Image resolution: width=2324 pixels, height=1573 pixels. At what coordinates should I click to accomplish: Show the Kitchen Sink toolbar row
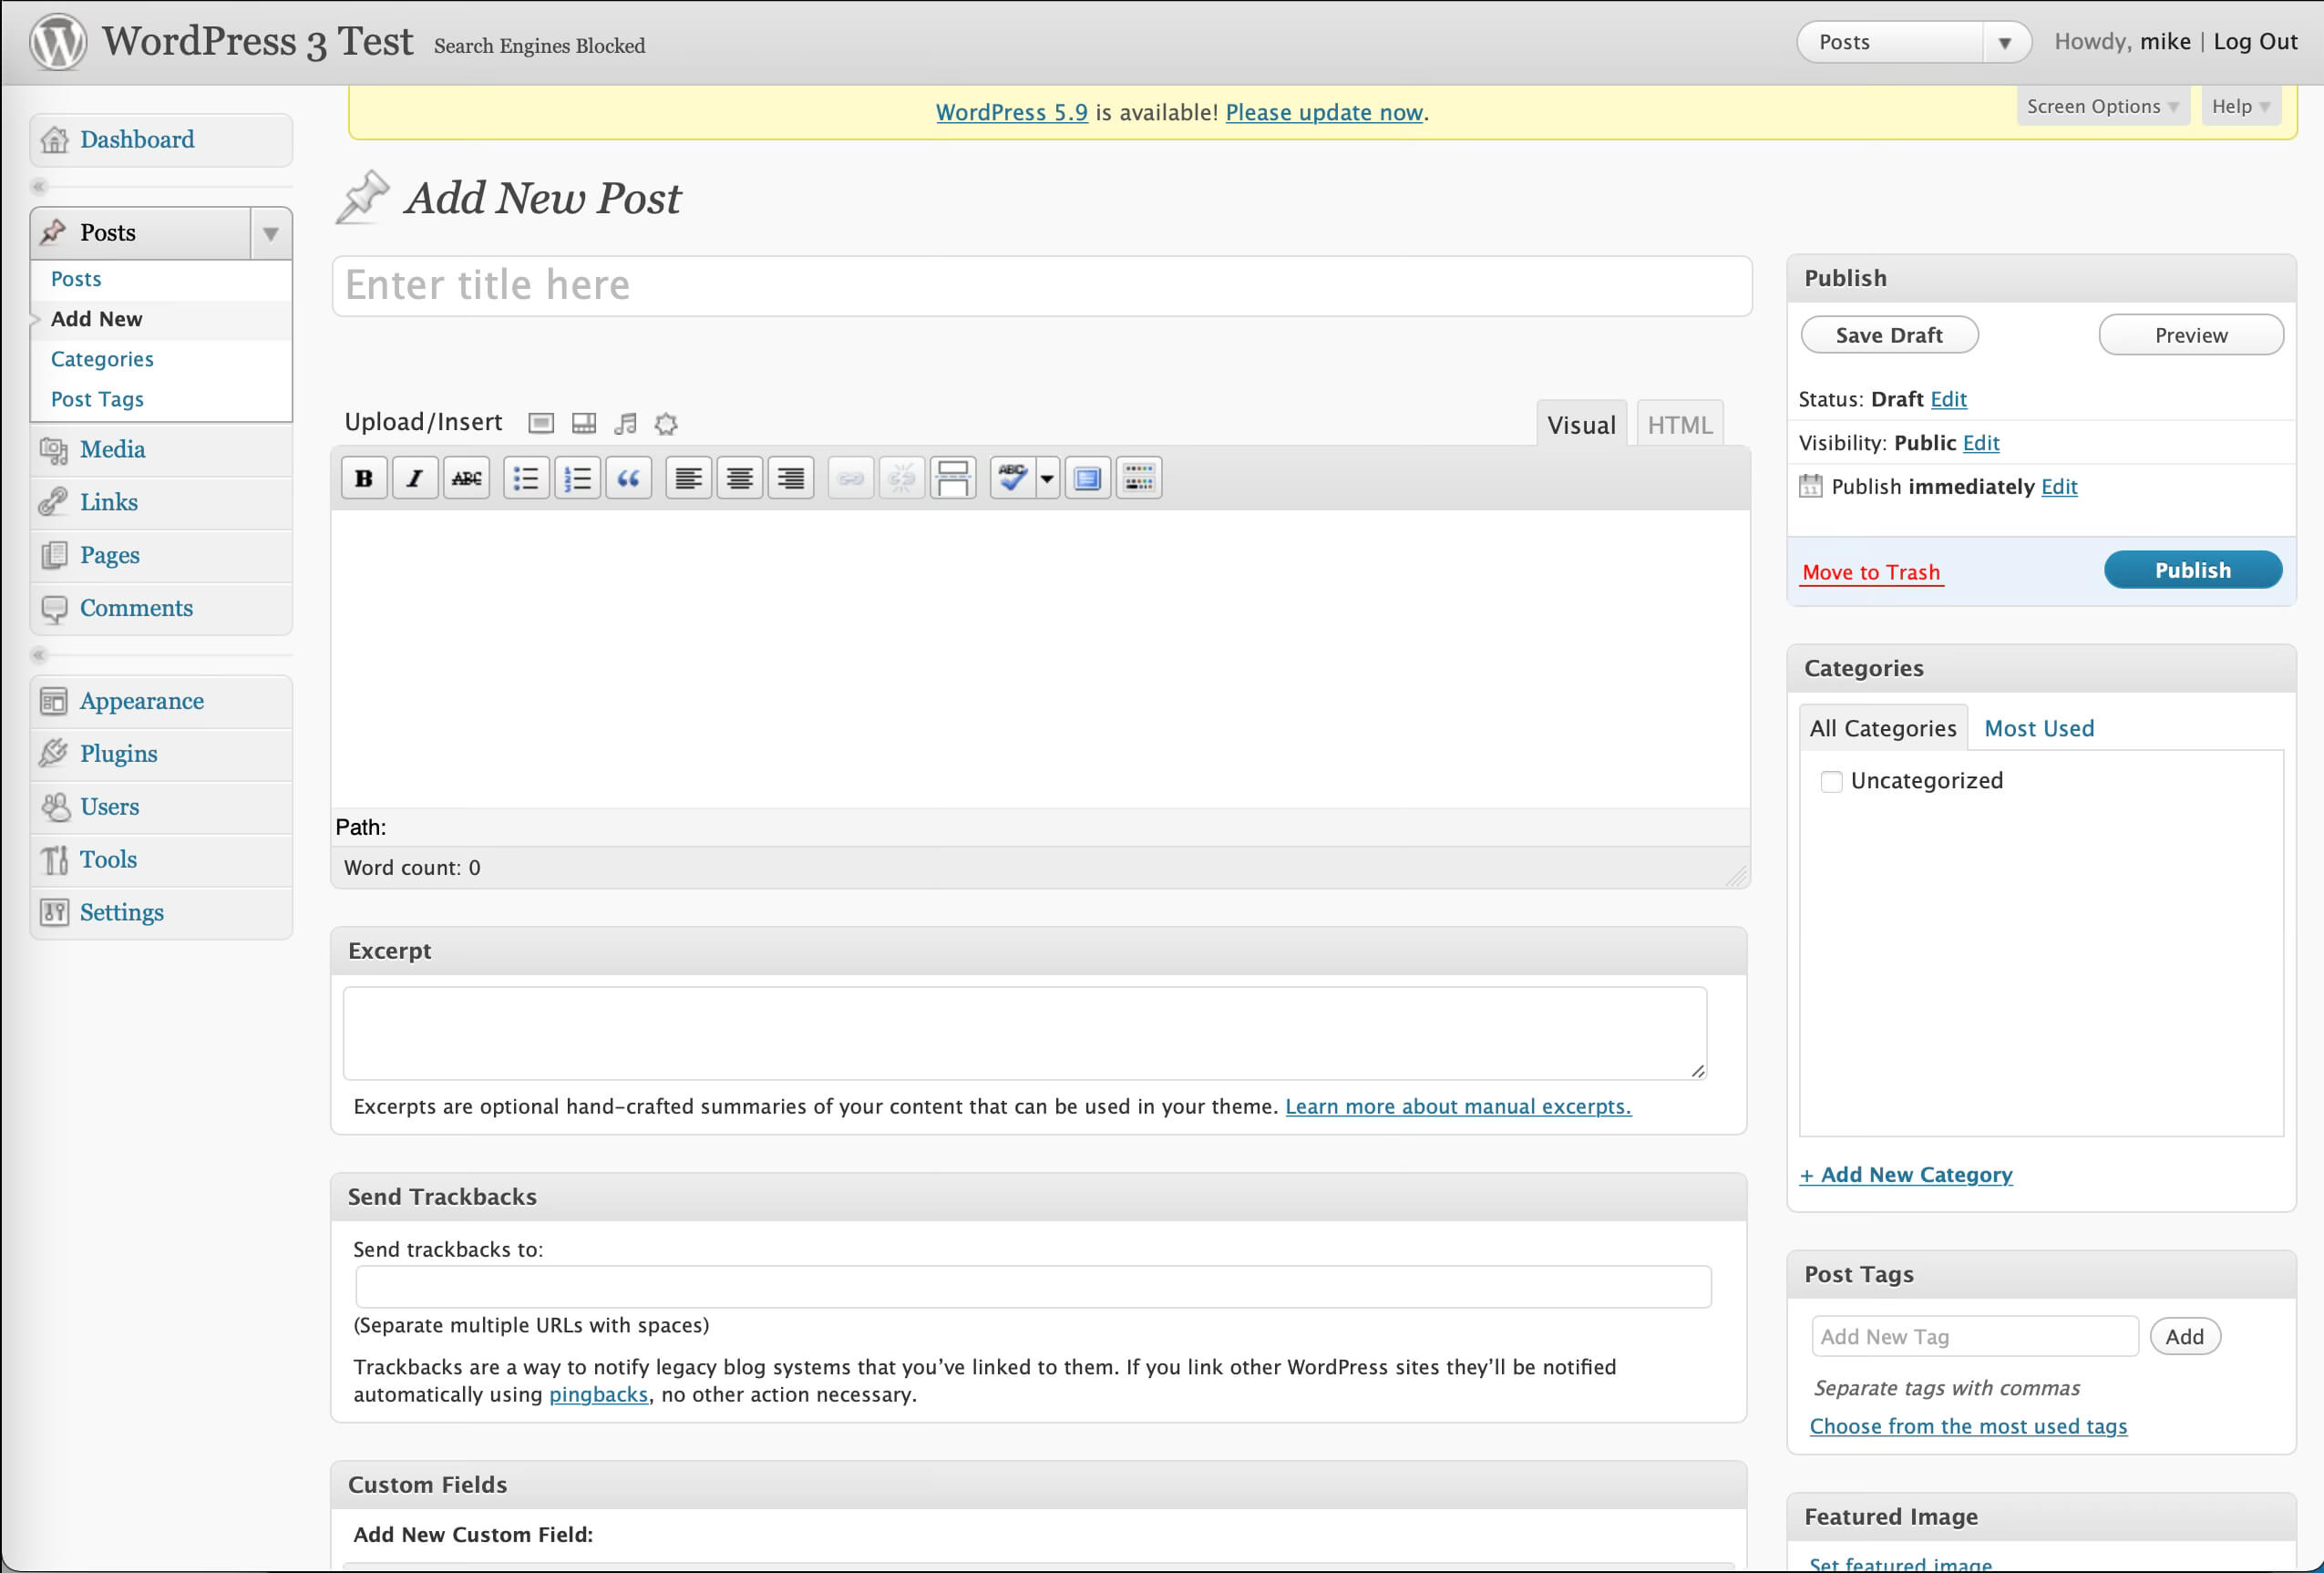[x=1138, y=478]
